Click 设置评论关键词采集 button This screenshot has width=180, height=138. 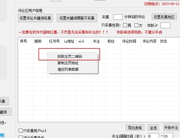pyautogui.click(x=35, y=18)
